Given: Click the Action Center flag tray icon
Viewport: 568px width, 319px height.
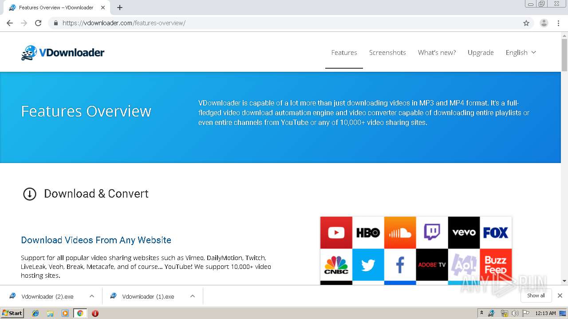Looking at the screenshot, I should tap(526, 313).
